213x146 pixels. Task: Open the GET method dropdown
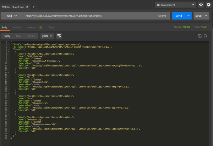click(x=11, y=16)
